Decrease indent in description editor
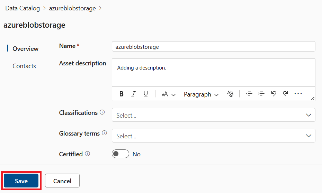Screen dimensions: 322x193 pyautogui.click(x=249, y=94)
